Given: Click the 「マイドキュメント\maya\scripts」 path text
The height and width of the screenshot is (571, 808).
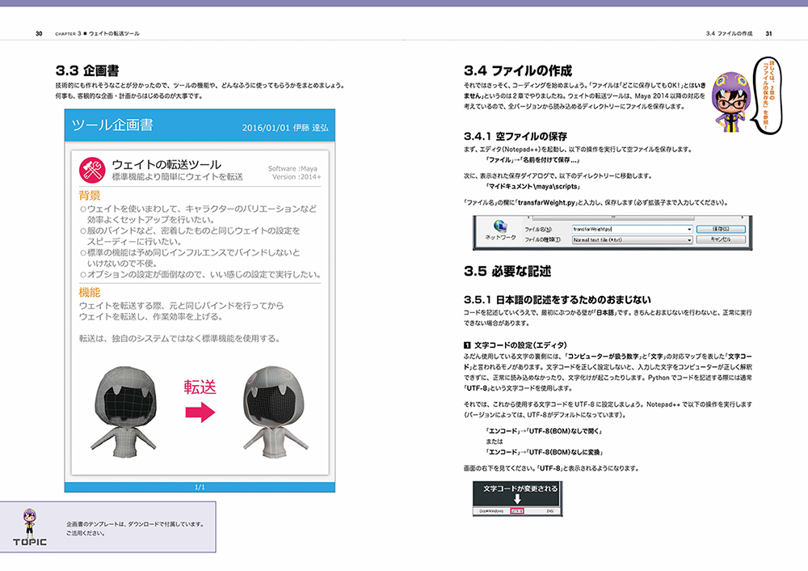Looking at the screenshot, I should tap(533, 187).
